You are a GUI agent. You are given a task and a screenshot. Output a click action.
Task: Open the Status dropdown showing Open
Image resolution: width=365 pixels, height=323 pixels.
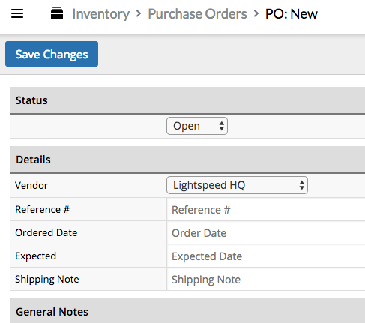click(x=197, y=126)
